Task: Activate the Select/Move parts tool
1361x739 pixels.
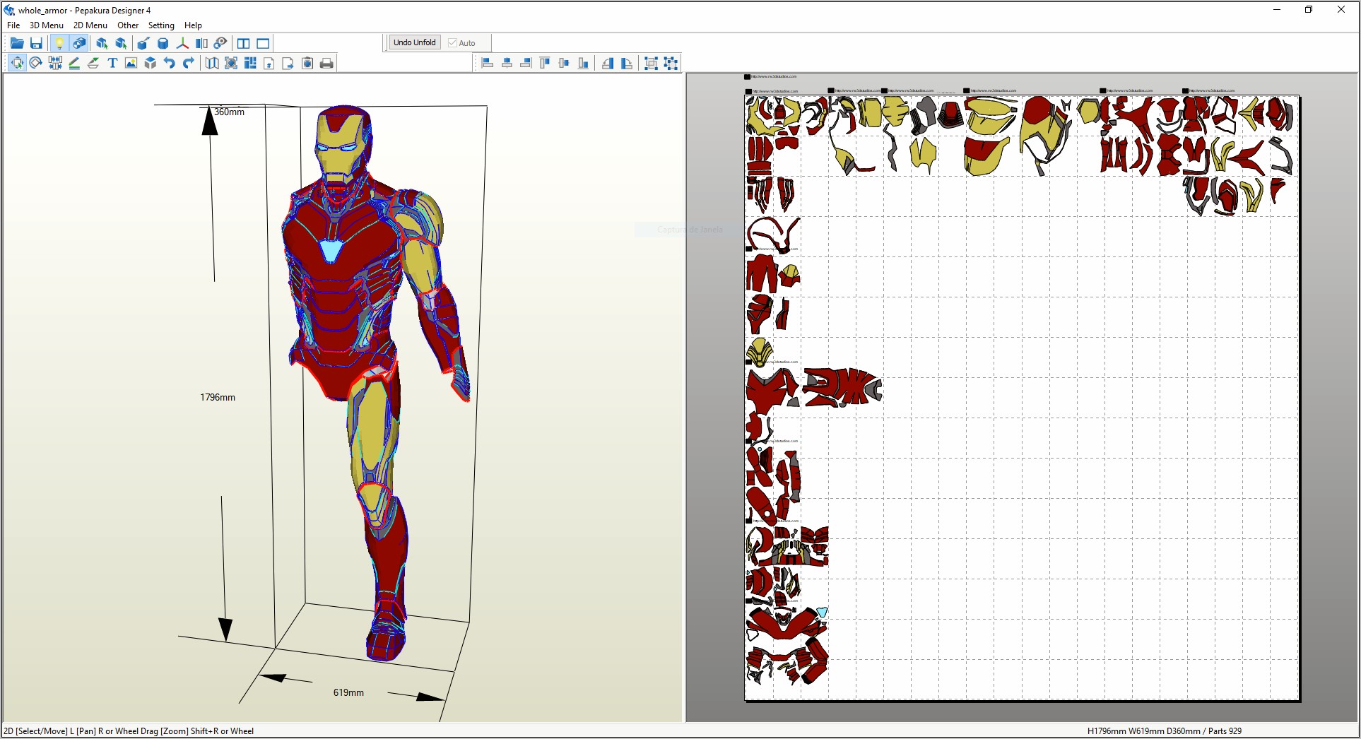Action: point(17,64)
